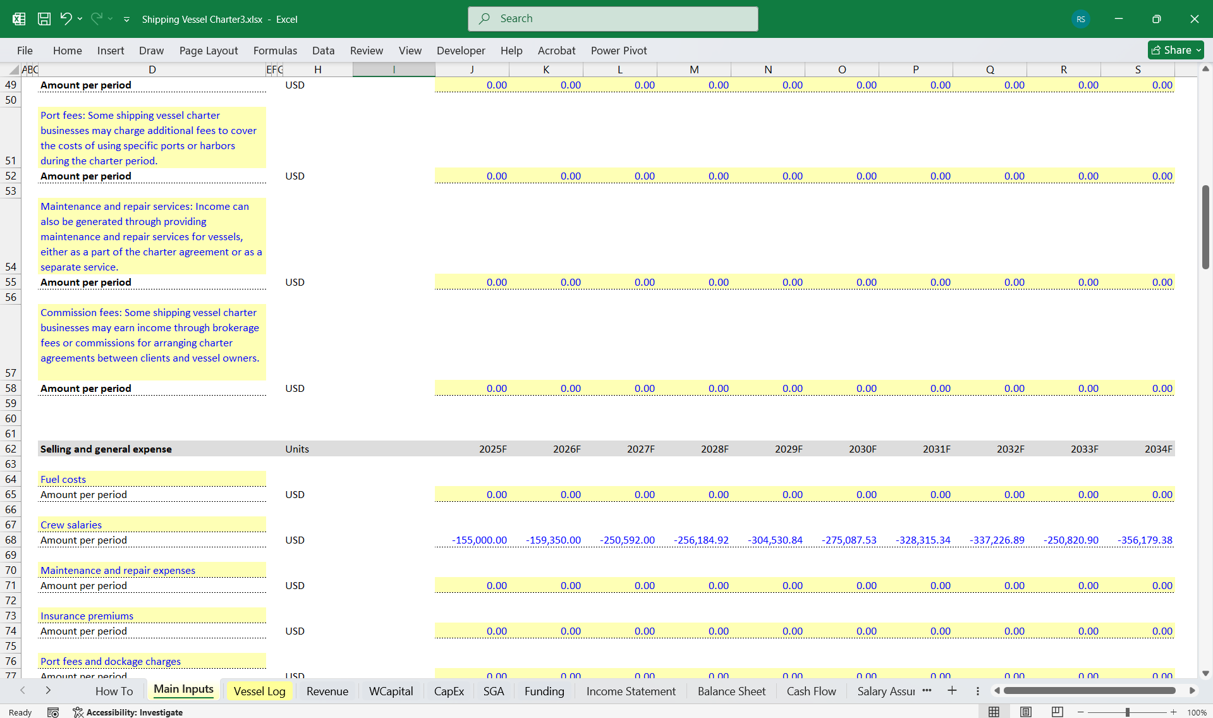Add a new sheet with plus icon
Image resolution: width=1213 pixels, height=718 pixels.
pyautogui.click(x=952, y=690)
